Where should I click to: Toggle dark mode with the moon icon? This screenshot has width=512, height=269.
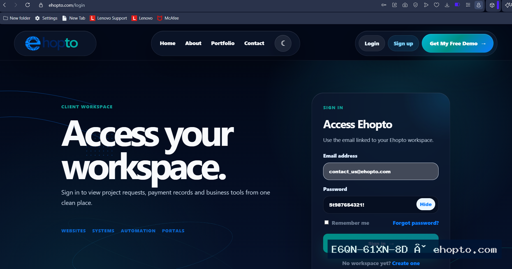283,43
